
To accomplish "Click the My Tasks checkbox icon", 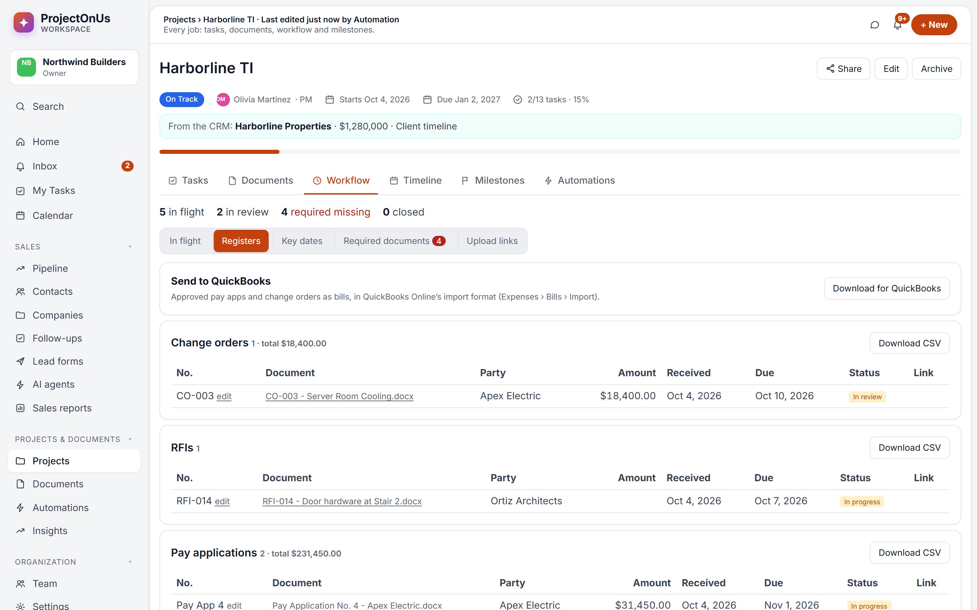I will tap(20, 191).
